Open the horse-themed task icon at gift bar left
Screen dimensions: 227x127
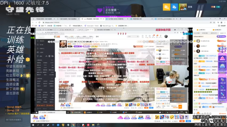click(x=35, y=117)
